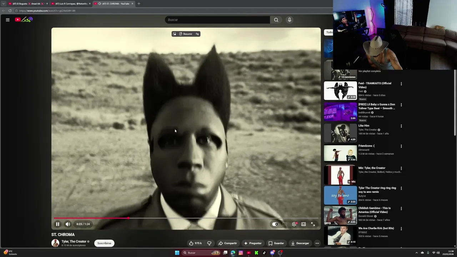This screenshot has height=257, width=457.
Task: Open the Tyler, The Creator channel name link
Action: coord(74,241)
